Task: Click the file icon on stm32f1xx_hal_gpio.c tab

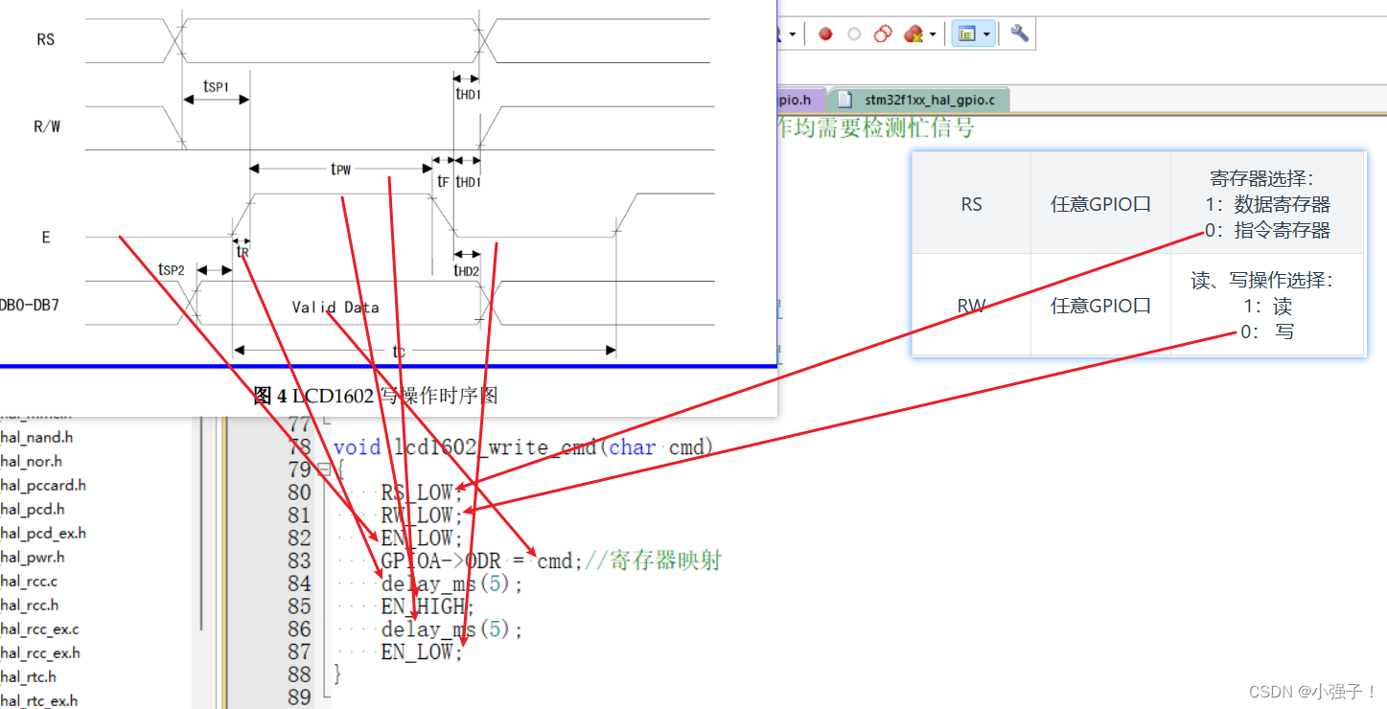Action: [x=844, y=100]
